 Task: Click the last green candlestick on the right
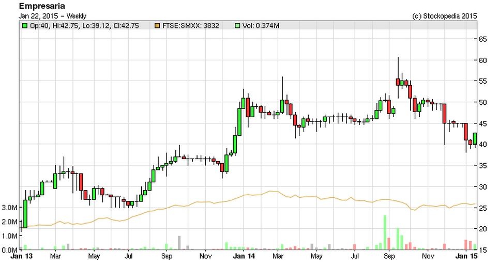tap(475, 139)
